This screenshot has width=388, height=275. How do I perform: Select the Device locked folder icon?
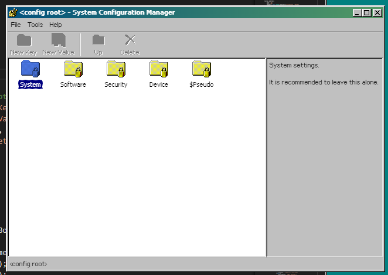pyautogui.click(x=159, y=69)
